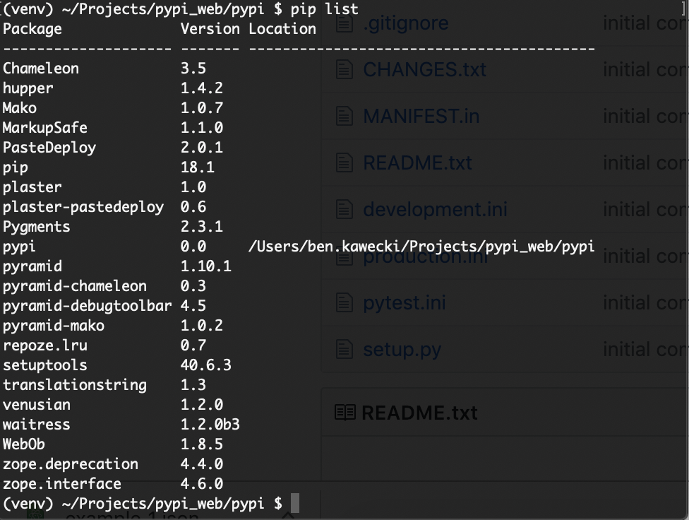Click the setup.py document icon
Viewport: 689px width, 520px height.
point(345,348)
